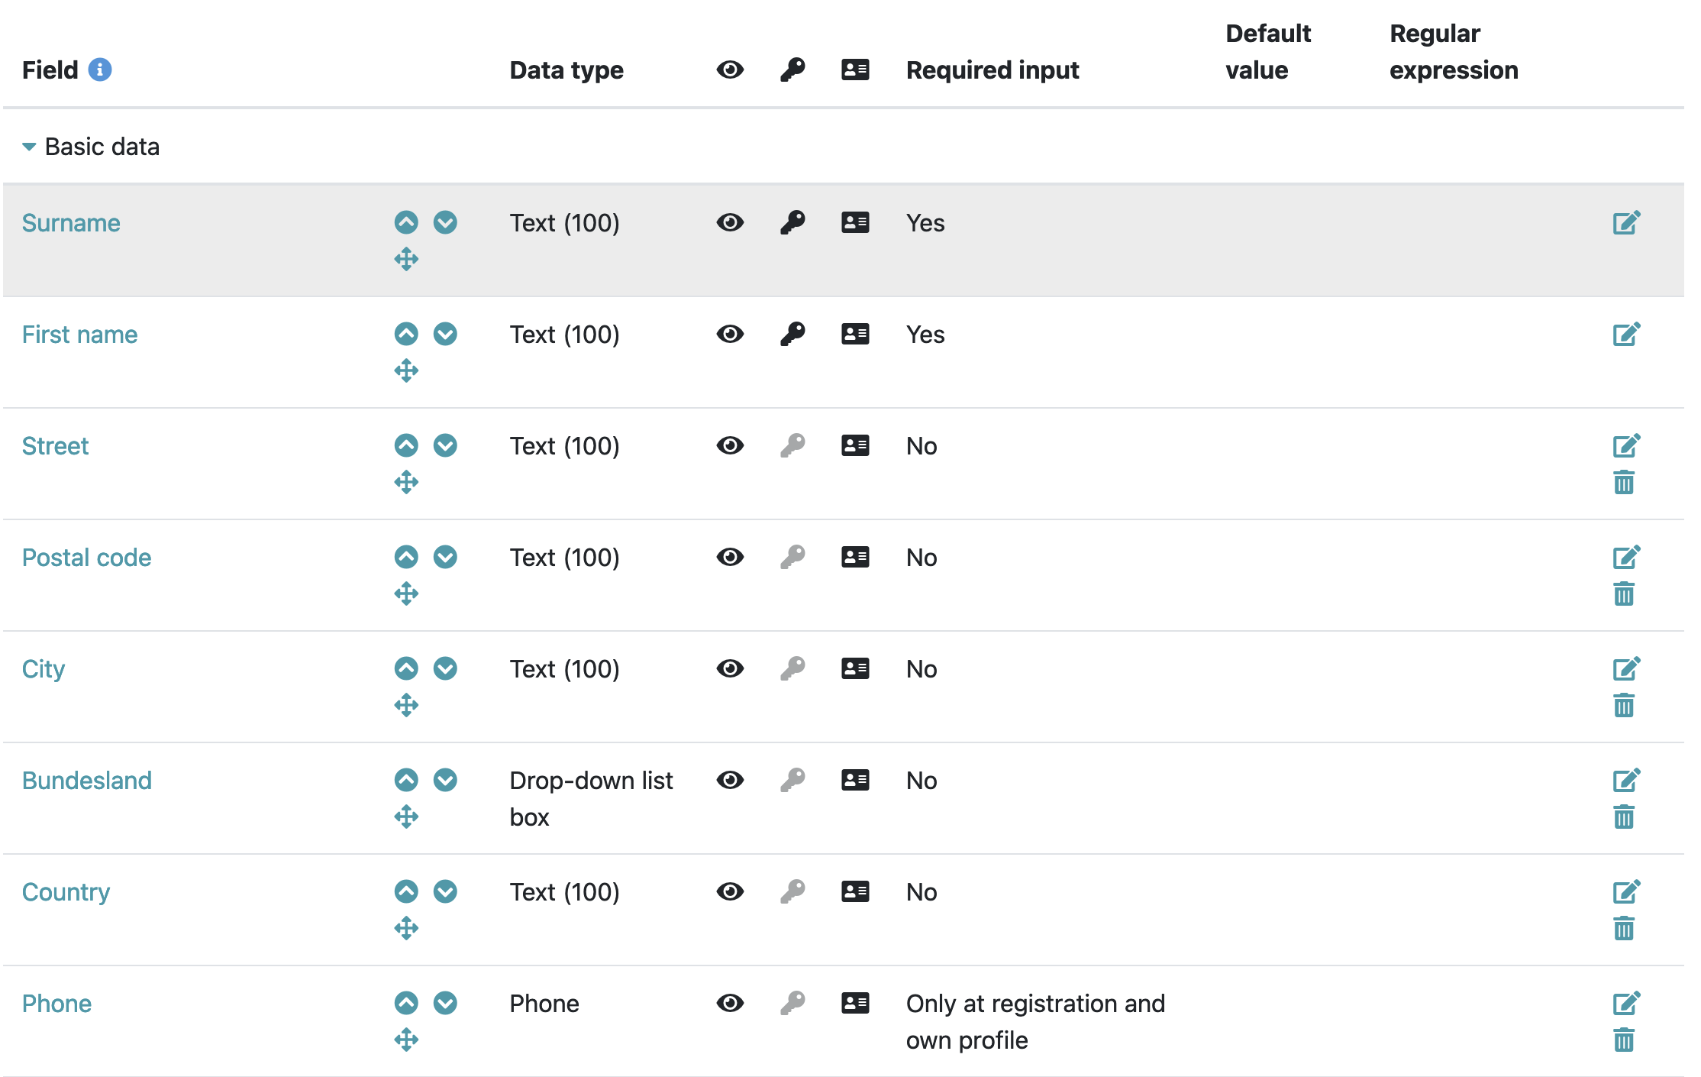Edit the Surname field
This screenshot has width=1701, height=1077.
(1625, 223)
